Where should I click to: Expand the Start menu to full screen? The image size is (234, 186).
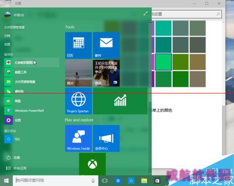[x=146, y=14]
